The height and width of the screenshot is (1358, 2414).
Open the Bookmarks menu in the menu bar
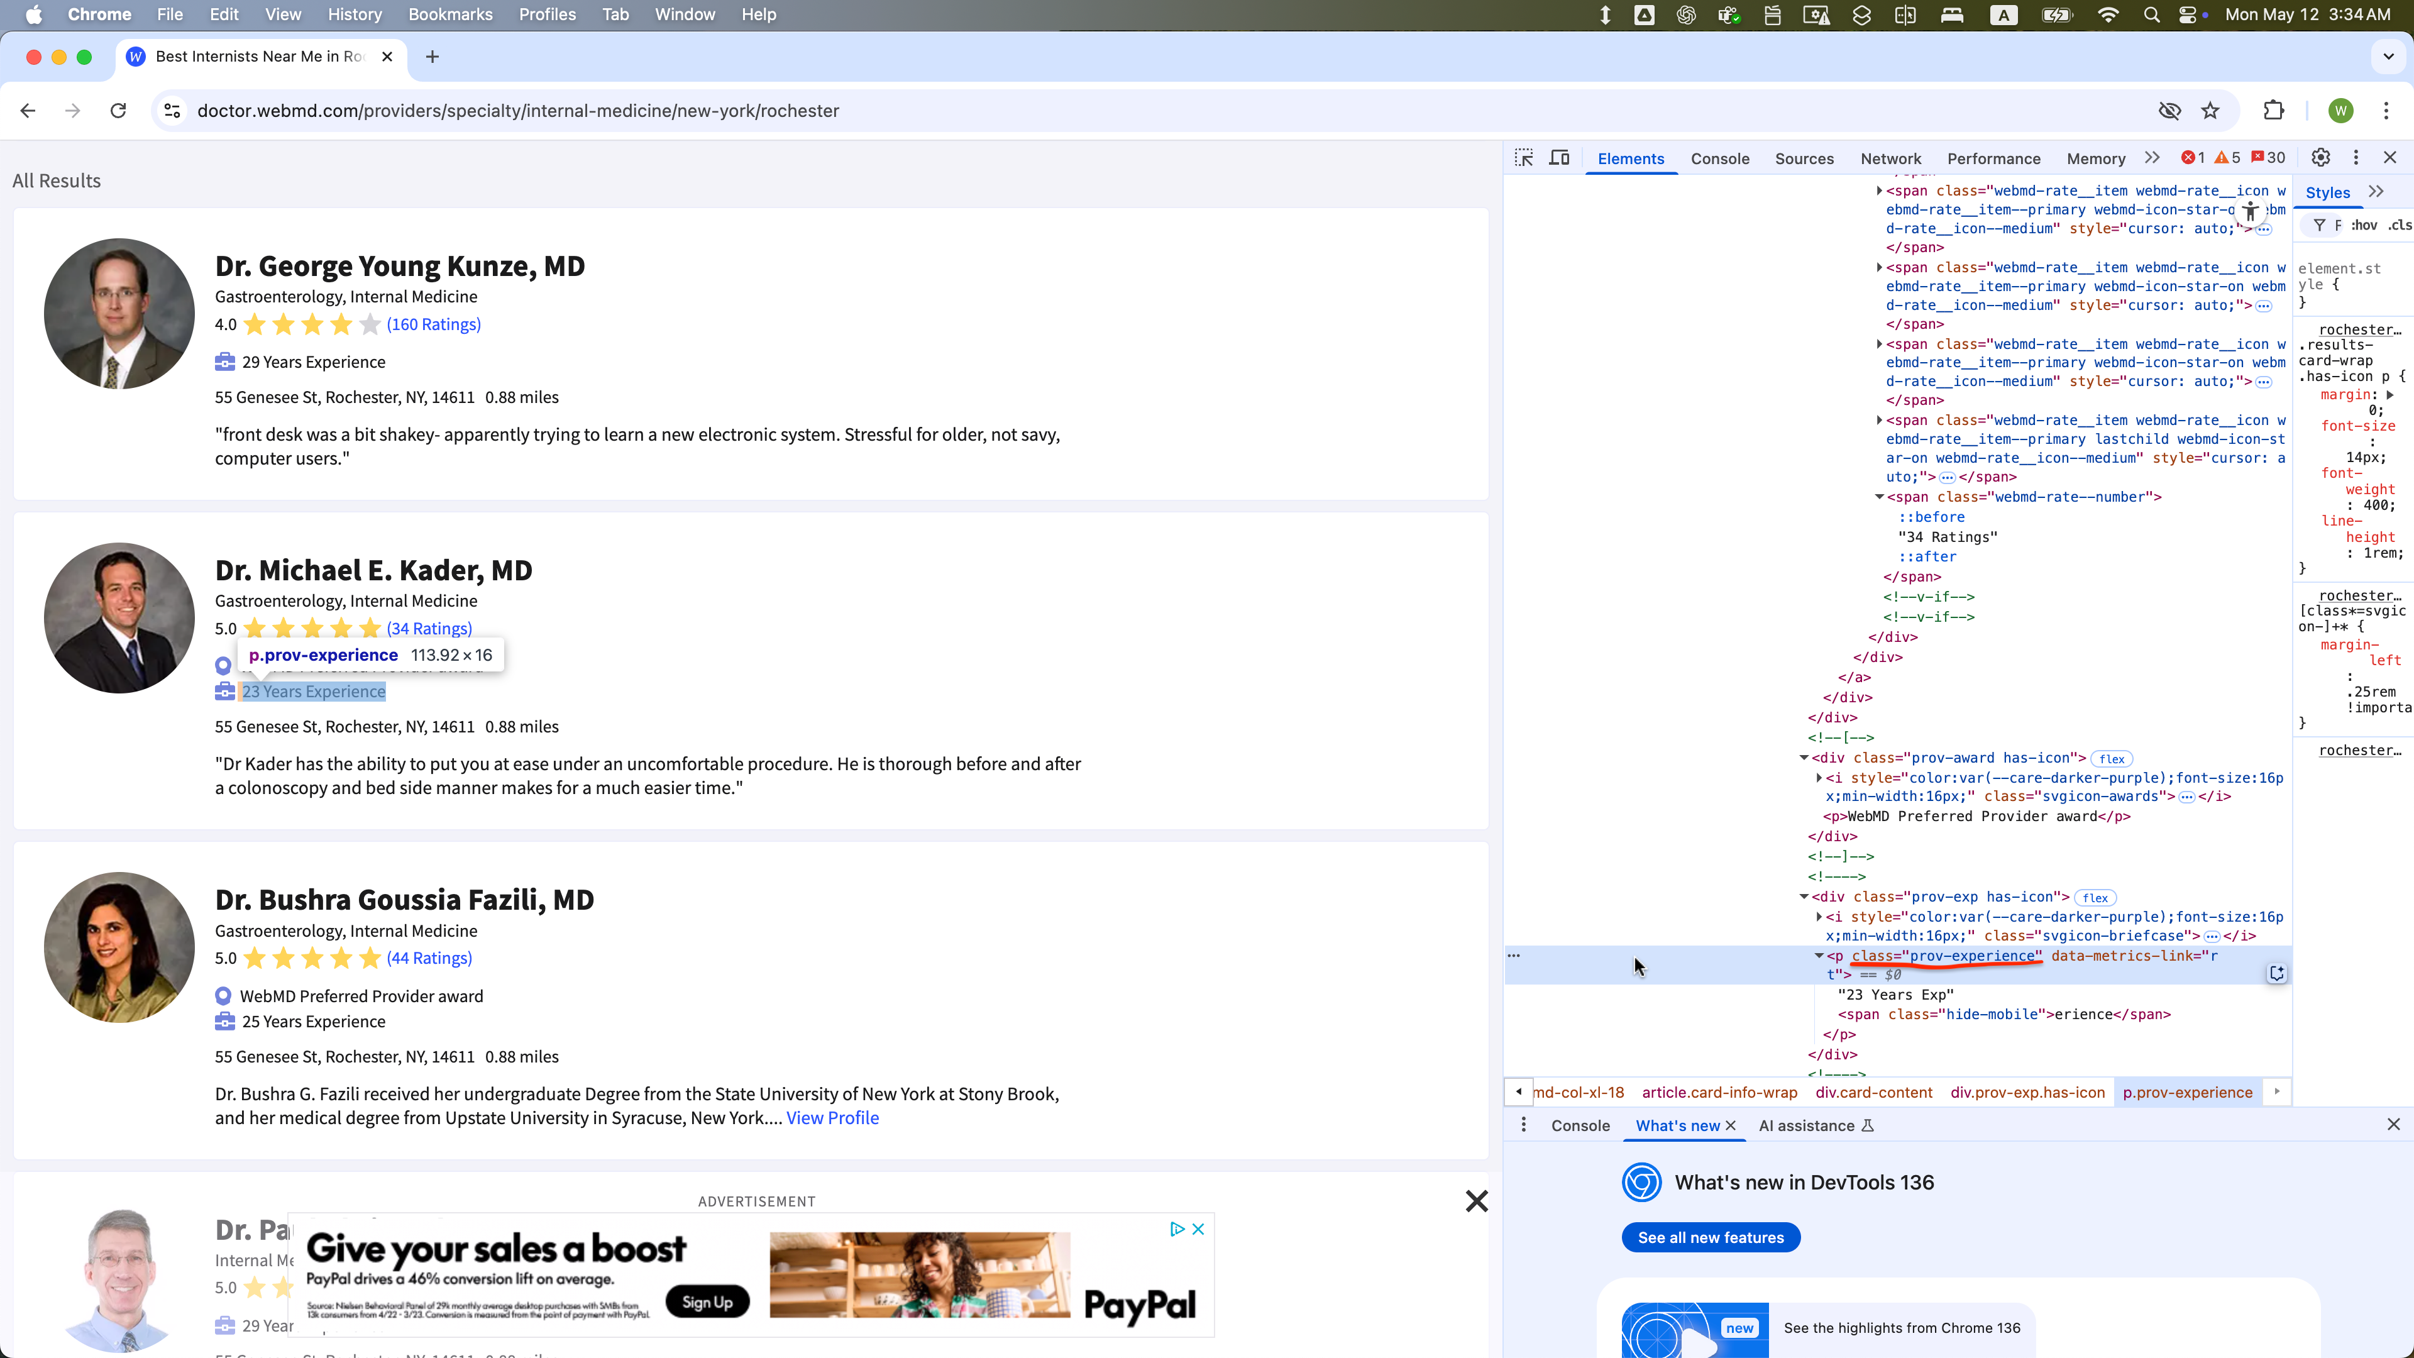(x=450, y=14)
